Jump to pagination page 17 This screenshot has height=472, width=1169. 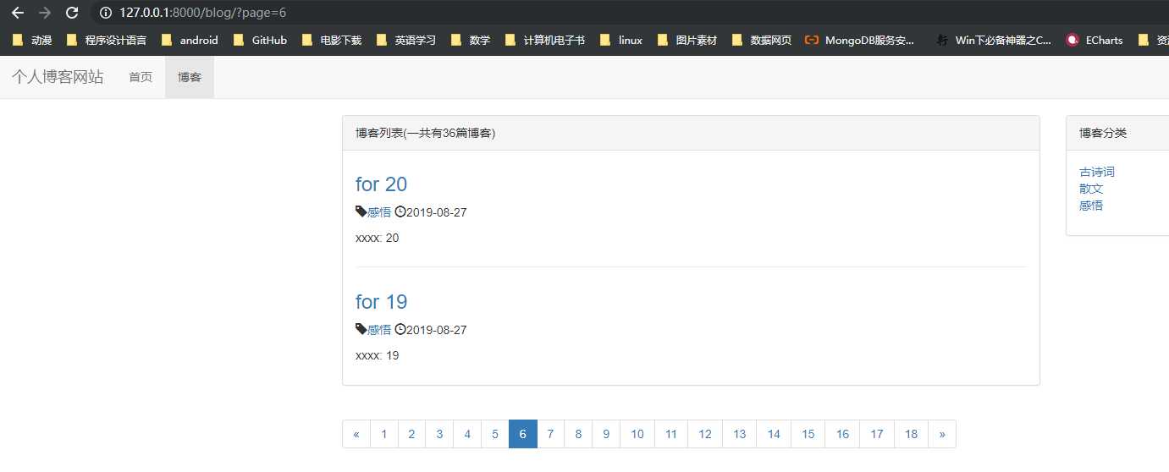coord(877,434)
